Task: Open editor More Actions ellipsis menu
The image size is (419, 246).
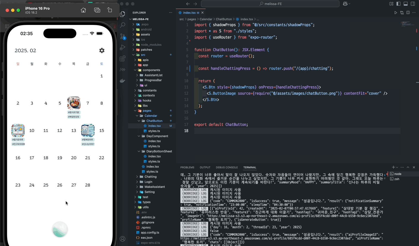Action: (x=414, y=13)
